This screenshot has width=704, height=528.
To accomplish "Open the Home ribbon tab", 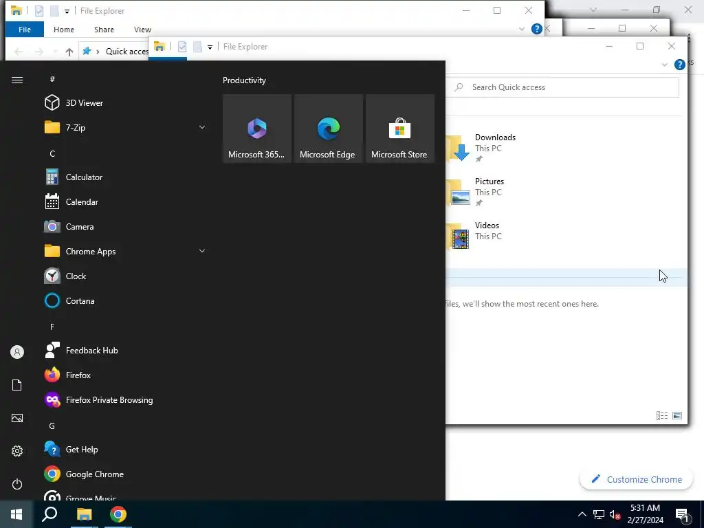I will click(64, 29).
